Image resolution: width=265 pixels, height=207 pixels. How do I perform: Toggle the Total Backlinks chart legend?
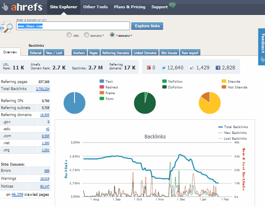(233, 127)
